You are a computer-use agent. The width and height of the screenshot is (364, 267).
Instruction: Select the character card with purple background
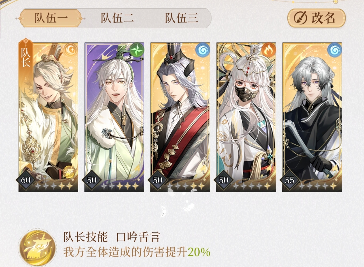coord(114,117)
